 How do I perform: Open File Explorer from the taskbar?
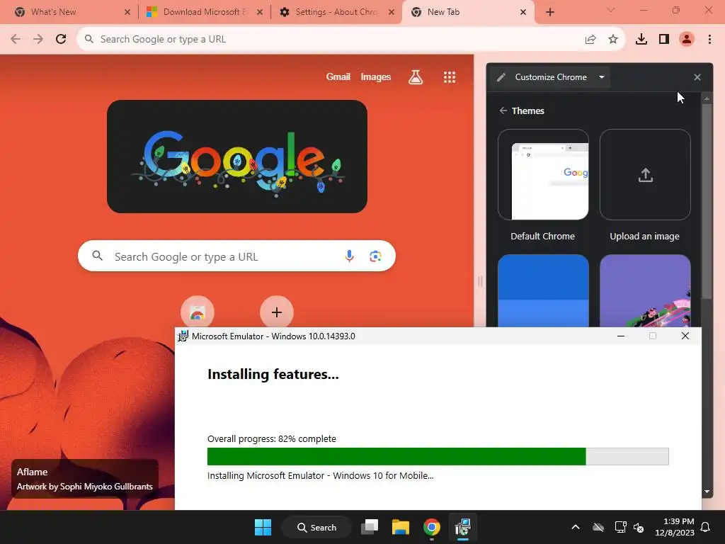[x=401, y=527]
